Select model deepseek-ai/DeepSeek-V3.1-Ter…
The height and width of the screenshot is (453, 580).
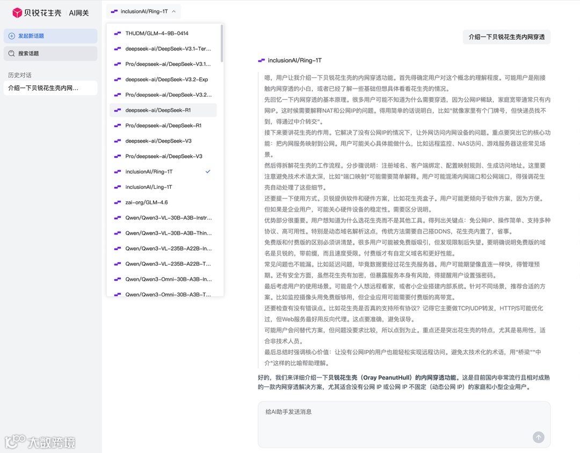pos(163,49)
